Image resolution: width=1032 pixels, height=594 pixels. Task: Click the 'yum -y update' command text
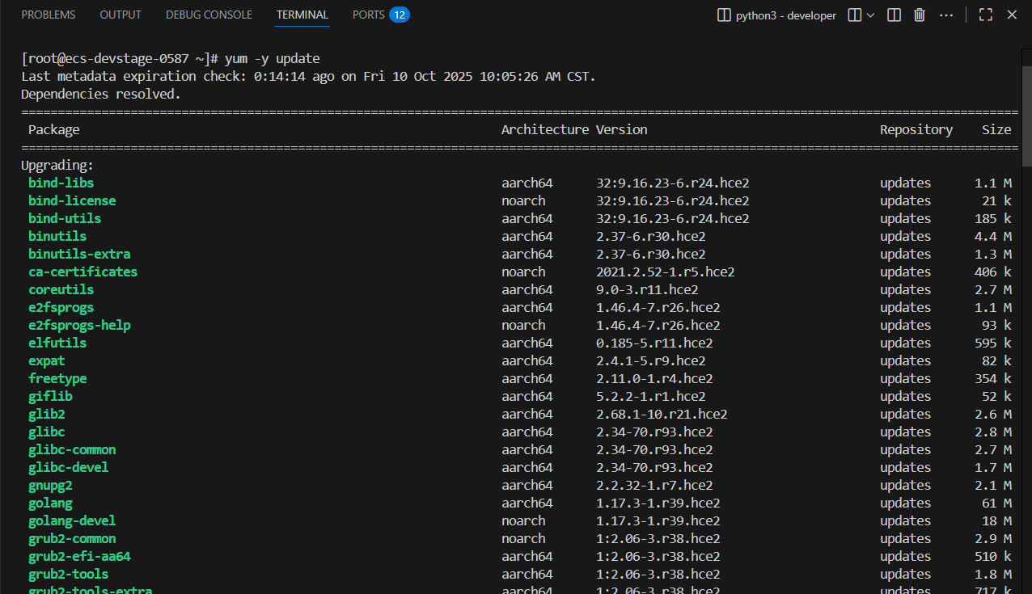[x=273, y=58]
